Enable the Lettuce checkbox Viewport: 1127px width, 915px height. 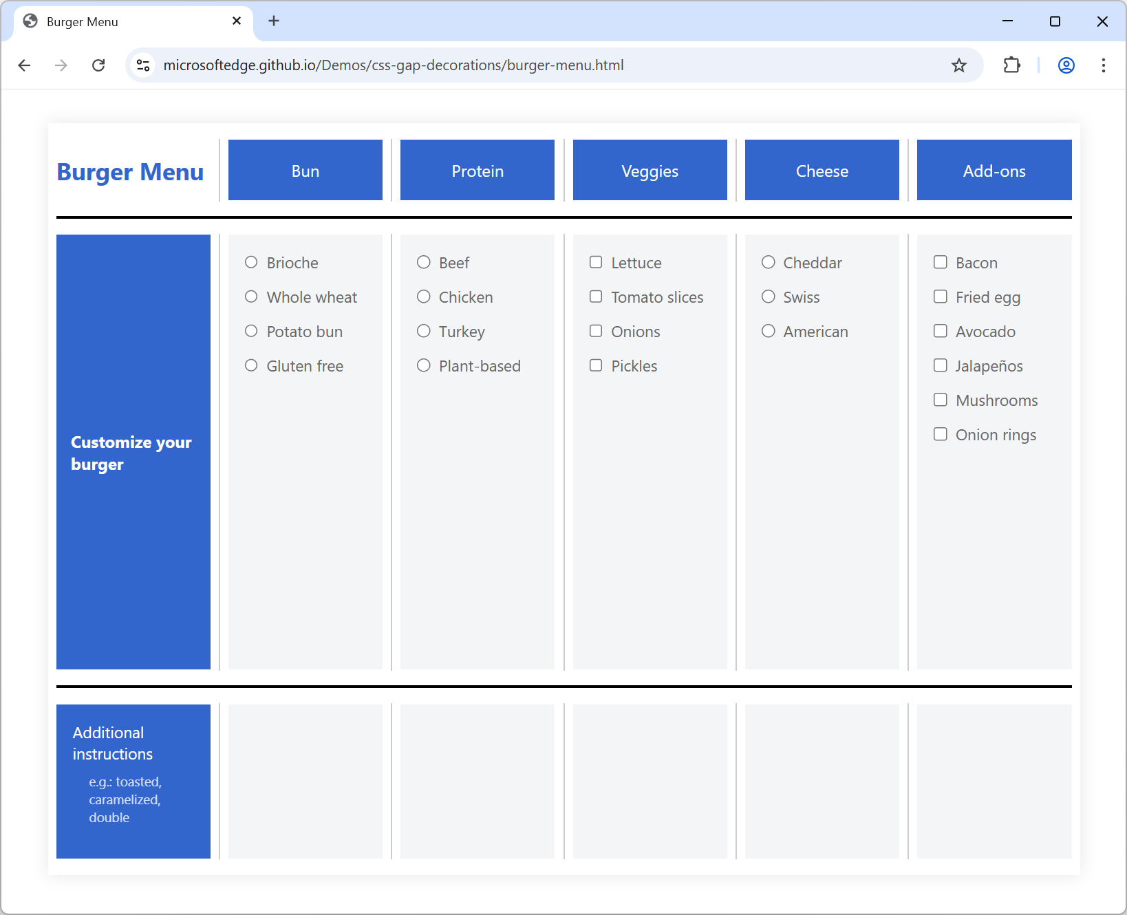(x=596, y=262)
